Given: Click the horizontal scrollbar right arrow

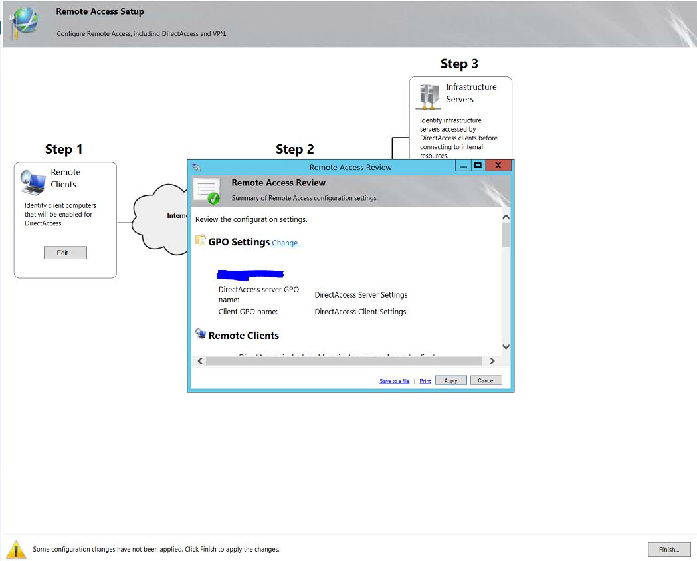Looking at the screenshot, I should 492,361.
